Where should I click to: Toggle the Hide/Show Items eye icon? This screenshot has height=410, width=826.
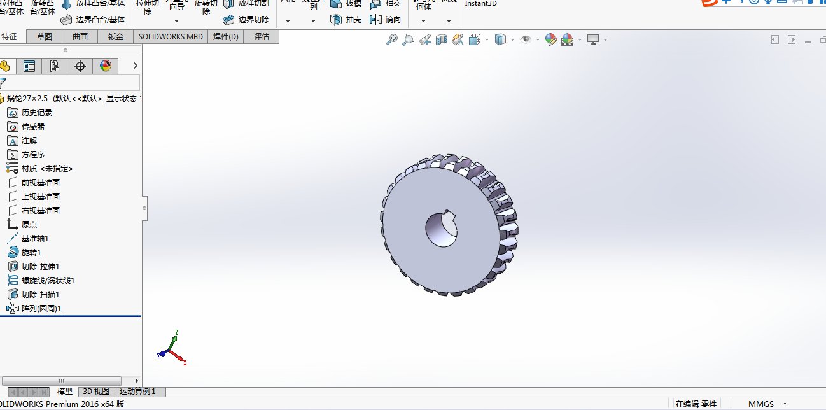click(526, 39)
